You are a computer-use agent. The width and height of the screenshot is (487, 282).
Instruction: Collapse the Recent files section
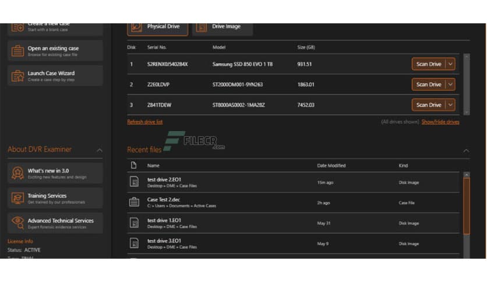click(466, 151)
